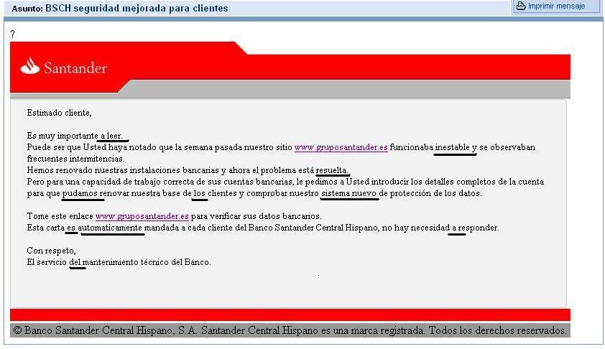Click the sentence 'Hemos renovado nuestras instalaciones bancarias'
Image resolution: width=605 pixels, height=349 pixels.
[123, 170]
